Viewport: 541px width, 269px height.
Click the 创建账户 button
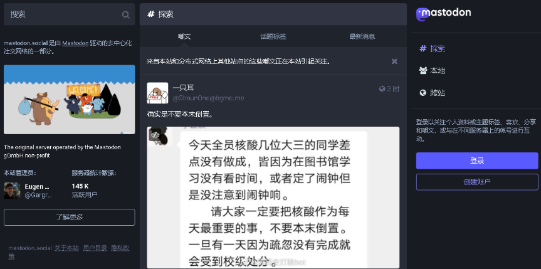pyautogui.click(x=477, y=182)
